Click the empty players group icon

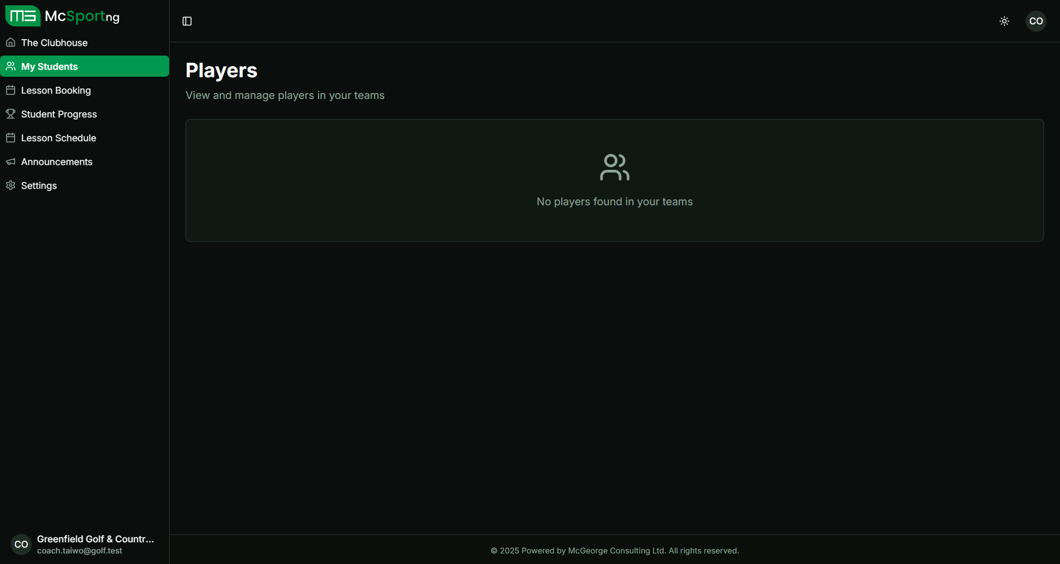coord(614,167)
